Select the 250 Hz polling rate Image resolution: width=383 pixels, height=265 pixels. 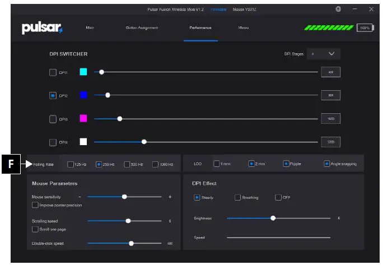(99, 164)
